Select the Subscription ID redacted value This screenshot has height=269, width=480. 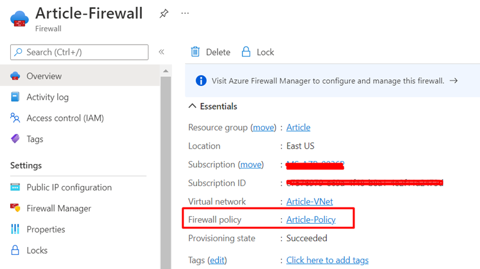(365, 183)
